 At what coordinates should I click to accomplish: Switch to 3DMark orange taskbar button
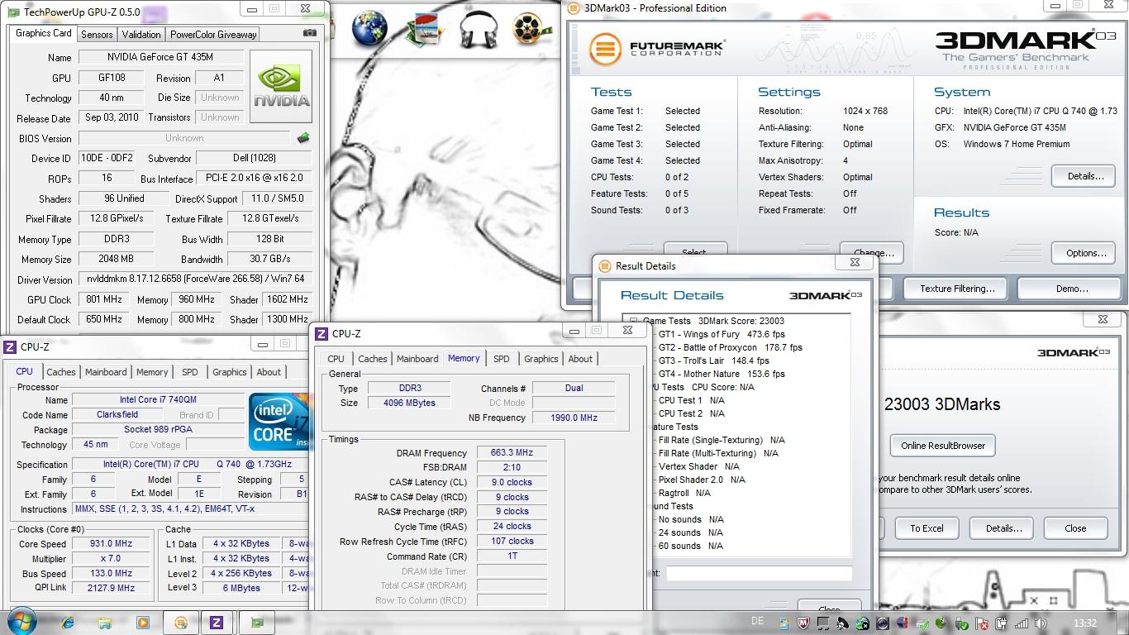pos(181,623)
